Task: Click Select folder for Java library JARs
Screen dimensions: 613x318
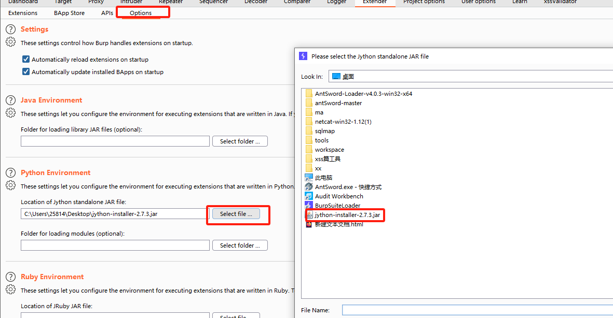Action: pos(240,141)
